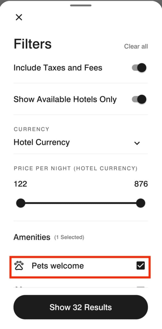Click the Hotel Currency chevron arrow
162x329 pixels.
coord(137,143)
